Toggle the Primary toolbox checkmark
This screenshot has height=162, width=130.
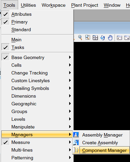point(37,22)
